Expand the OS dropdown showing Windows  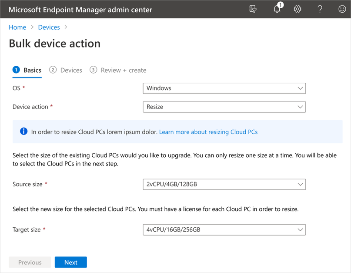coord(224,88)
